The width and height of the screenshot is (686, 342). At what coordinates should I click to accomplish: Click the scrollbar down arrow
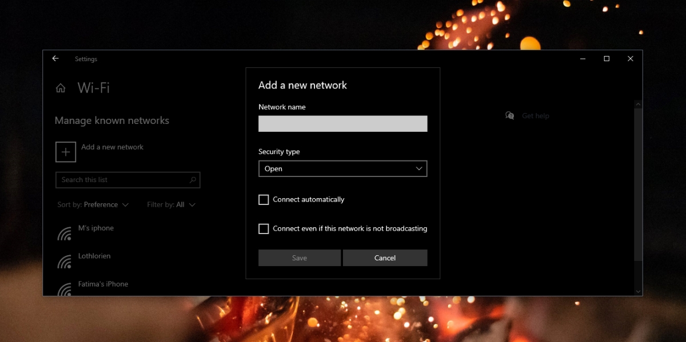coord(637,291)
